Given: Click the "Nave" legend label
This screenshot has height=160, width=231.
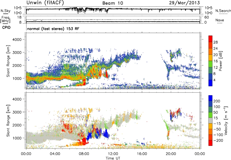Looking at the screenshot, I should pos(220,20).
